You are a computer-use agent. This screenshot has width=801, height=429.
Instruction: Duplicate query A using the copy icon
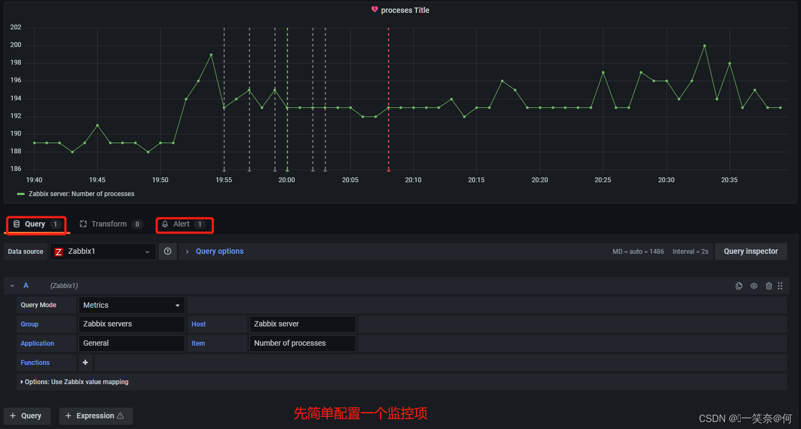(x=739, y=286)
